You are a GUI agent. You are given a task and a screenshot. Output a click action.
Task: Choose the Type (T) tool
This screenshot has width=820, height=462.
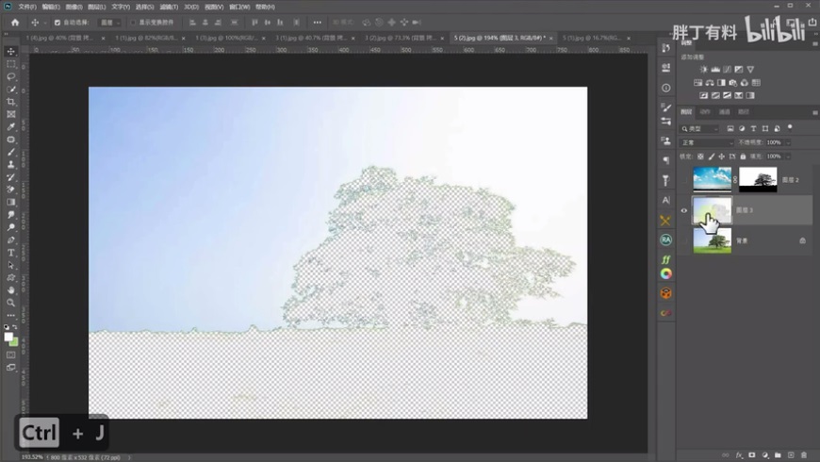pos(11,253)
